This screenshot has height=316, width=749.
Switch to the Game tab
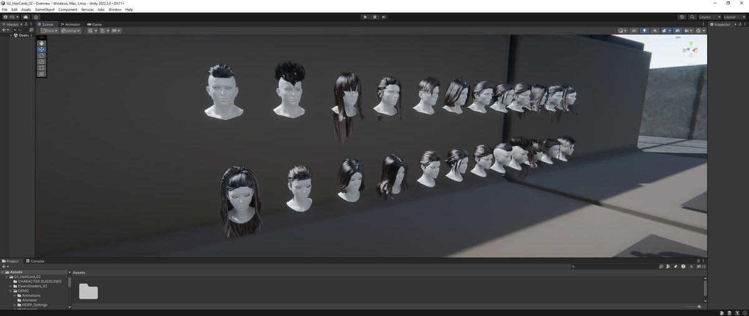click(x=95, y=24)
